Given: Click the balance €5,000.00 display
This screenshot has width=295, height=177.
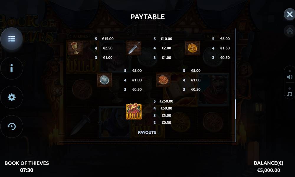Looking at the screenshot, I should 268,170.
